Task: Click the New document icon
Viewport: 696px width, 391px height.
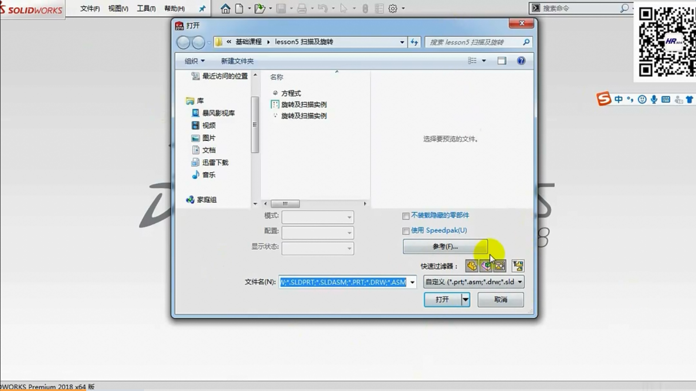Action: coord(239,8)
